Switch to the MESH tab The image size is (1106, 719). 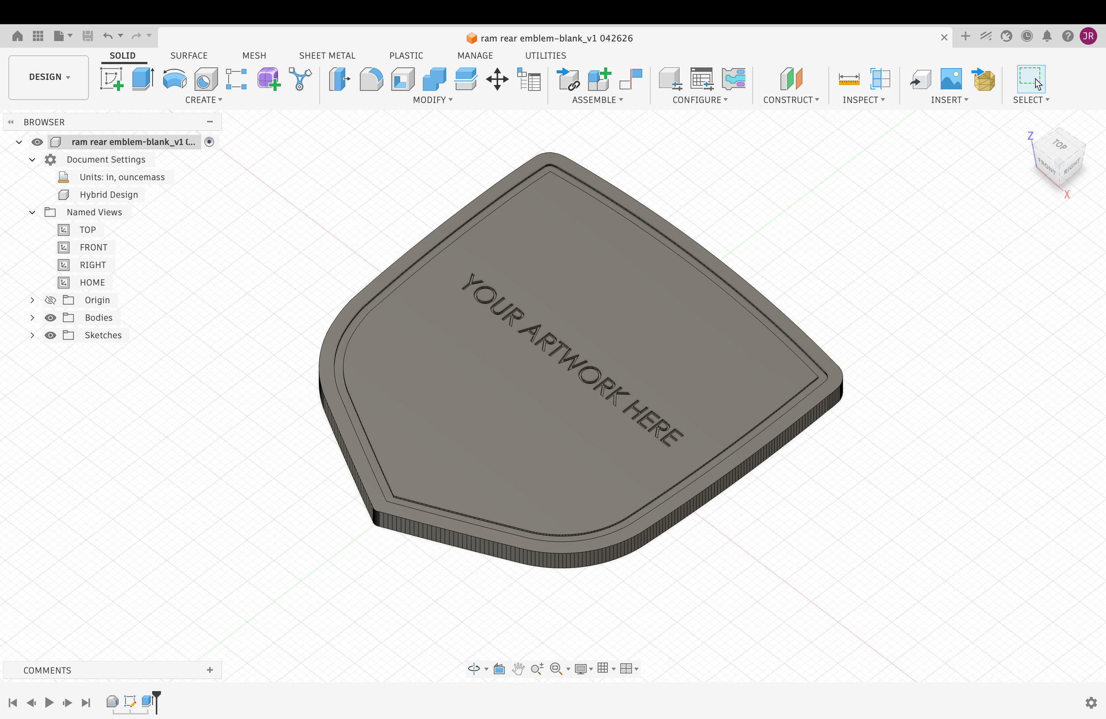click(254, 56)
